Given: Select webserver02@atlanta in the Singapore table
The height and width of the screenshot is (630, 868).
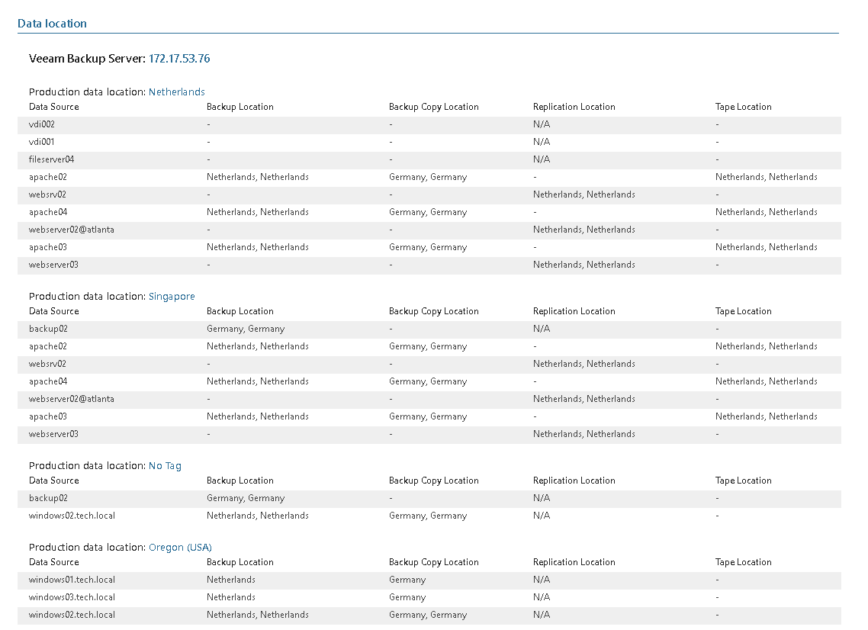Looking at the screenshot, I should pos(72,399).
